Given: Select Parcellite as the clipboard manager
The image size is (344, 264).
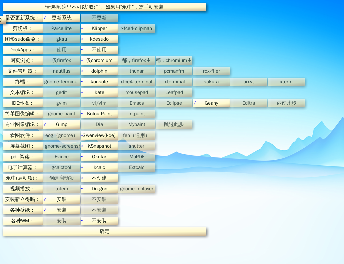Looking at the screenshot, I should [62, 28].
